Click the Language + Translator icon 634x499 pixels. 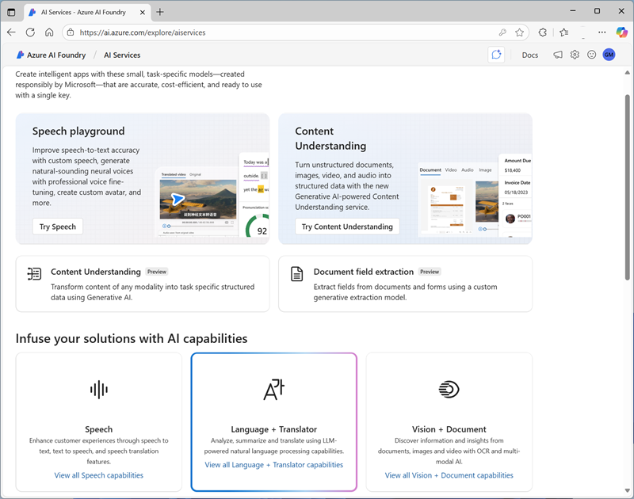pyautogui.click(x=273, y=389)
